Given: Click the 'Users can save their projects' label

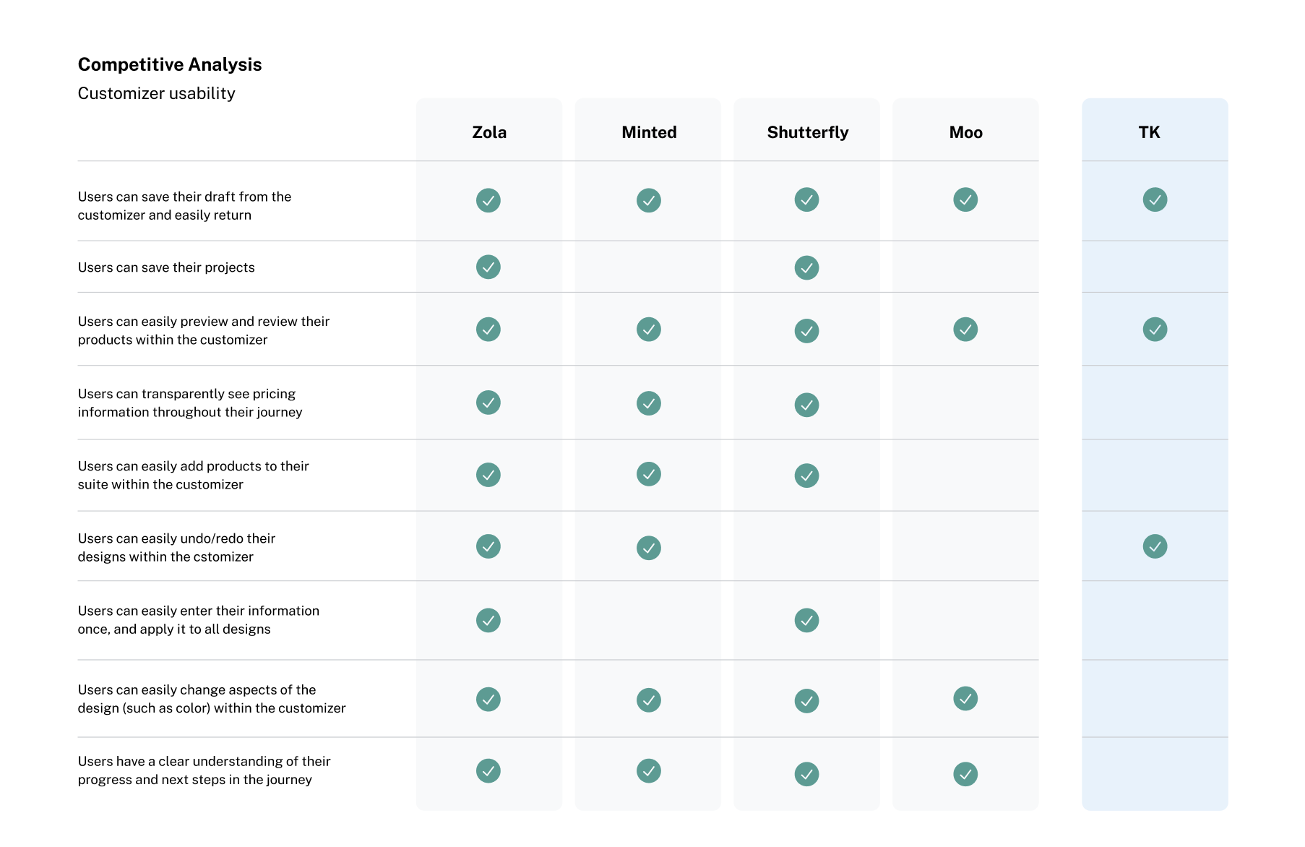Looking at the screenshot, I should click(x=166, y=267).
